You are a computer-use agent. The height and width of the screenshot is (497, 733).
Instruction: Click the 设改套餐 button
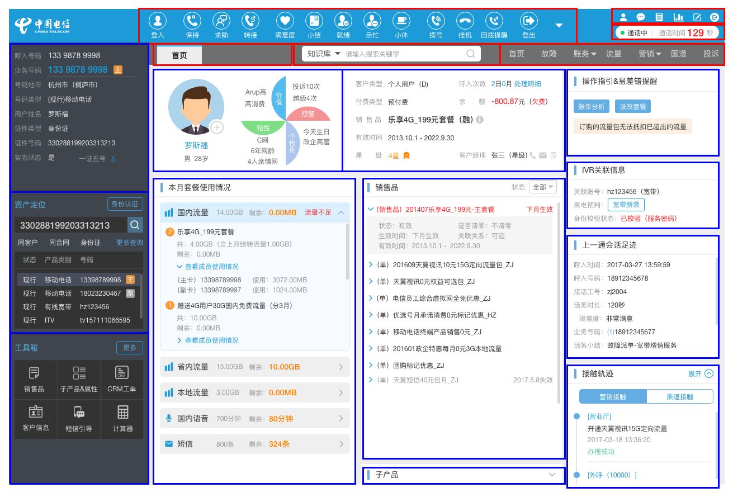click(x=633, y=106)
